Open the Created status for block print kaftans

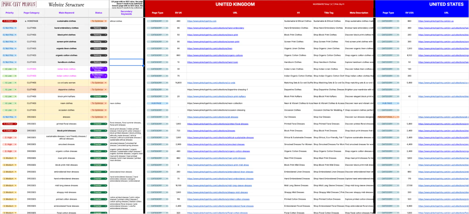pyautogui.click(x=98, y=96)
